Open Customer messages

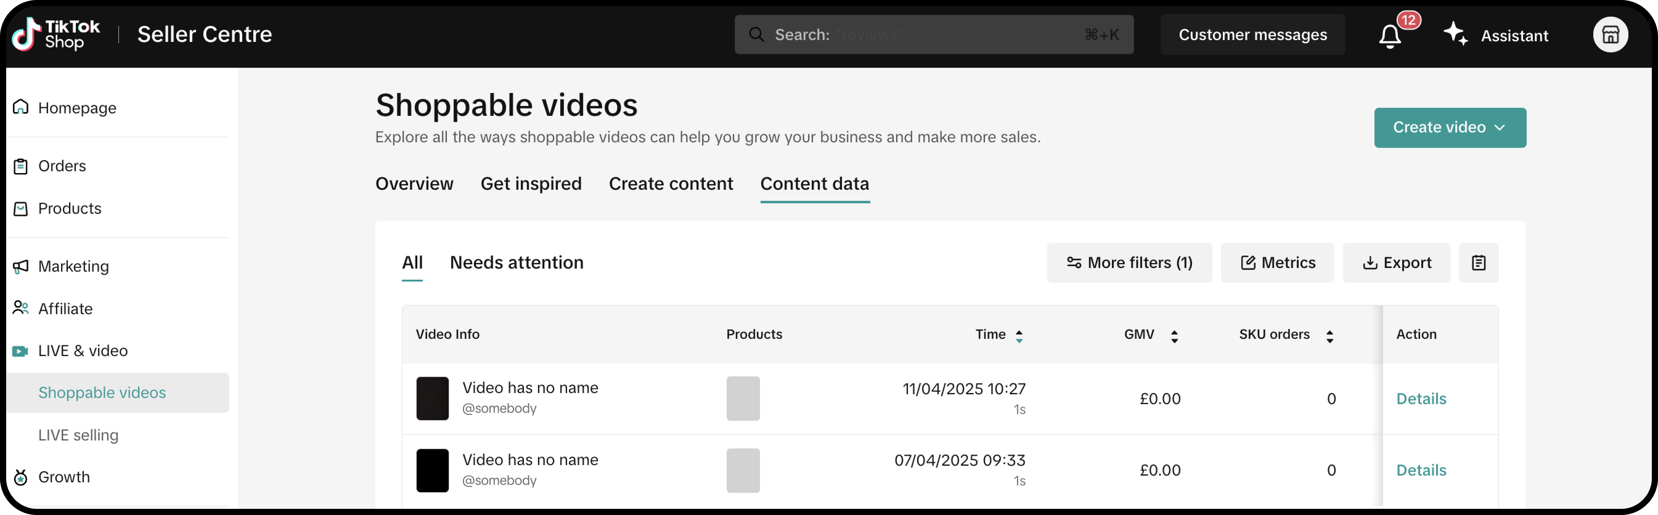coord(1252,35)
